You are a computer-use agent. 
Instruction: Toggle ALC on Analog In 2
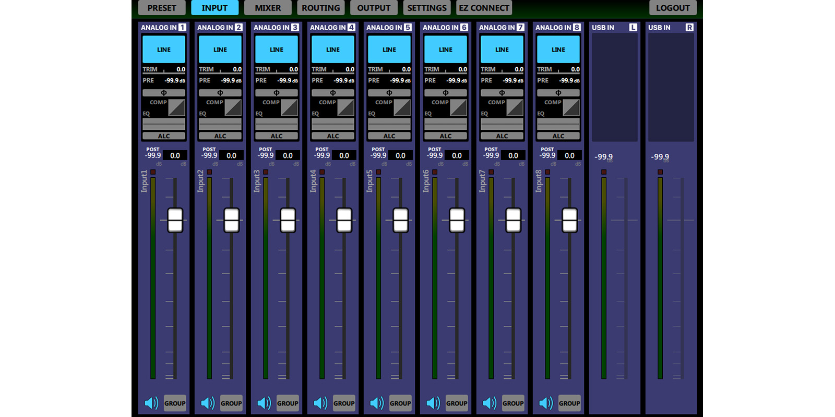coord(220,136)
